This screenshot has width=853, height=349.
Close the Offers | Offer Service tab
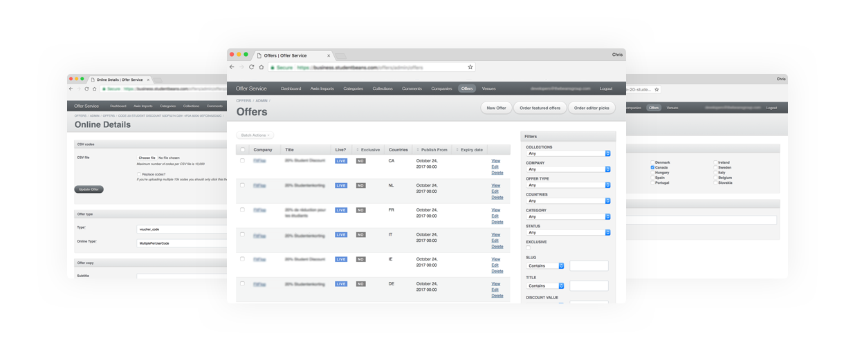pos(329,55)
